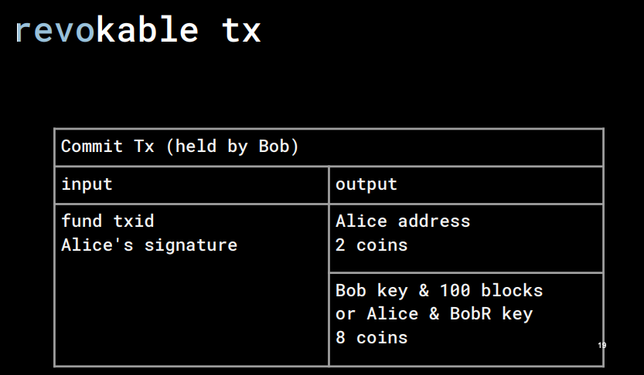Select the "100 blocks" timelock text
Viewport: 644px width, 375px height.
click(491, 291)
